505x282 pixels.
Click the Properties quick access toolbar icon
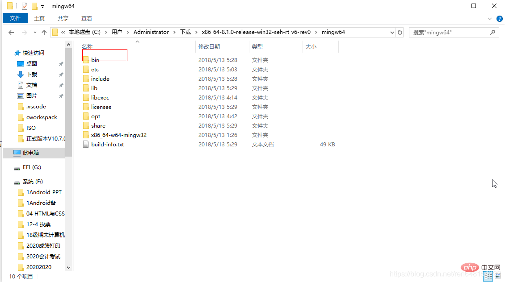coord(25,6)
